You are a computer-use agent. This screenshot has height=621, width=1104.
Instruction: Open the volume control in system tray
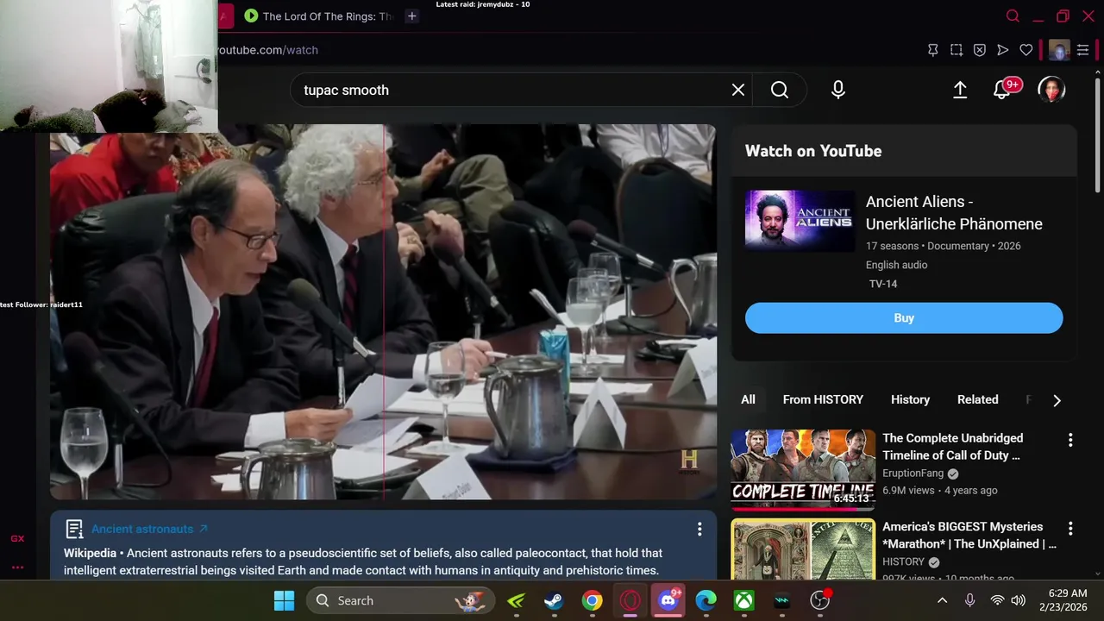[1019, 600]
